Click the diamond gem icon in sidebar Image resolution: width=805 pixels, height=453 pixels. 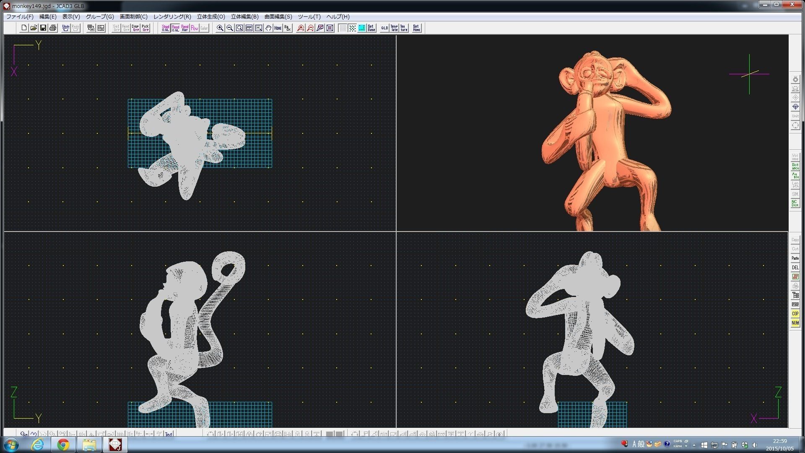[x=795, y=107]
